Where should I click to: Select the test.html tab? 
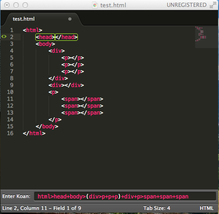coord(24,19)
